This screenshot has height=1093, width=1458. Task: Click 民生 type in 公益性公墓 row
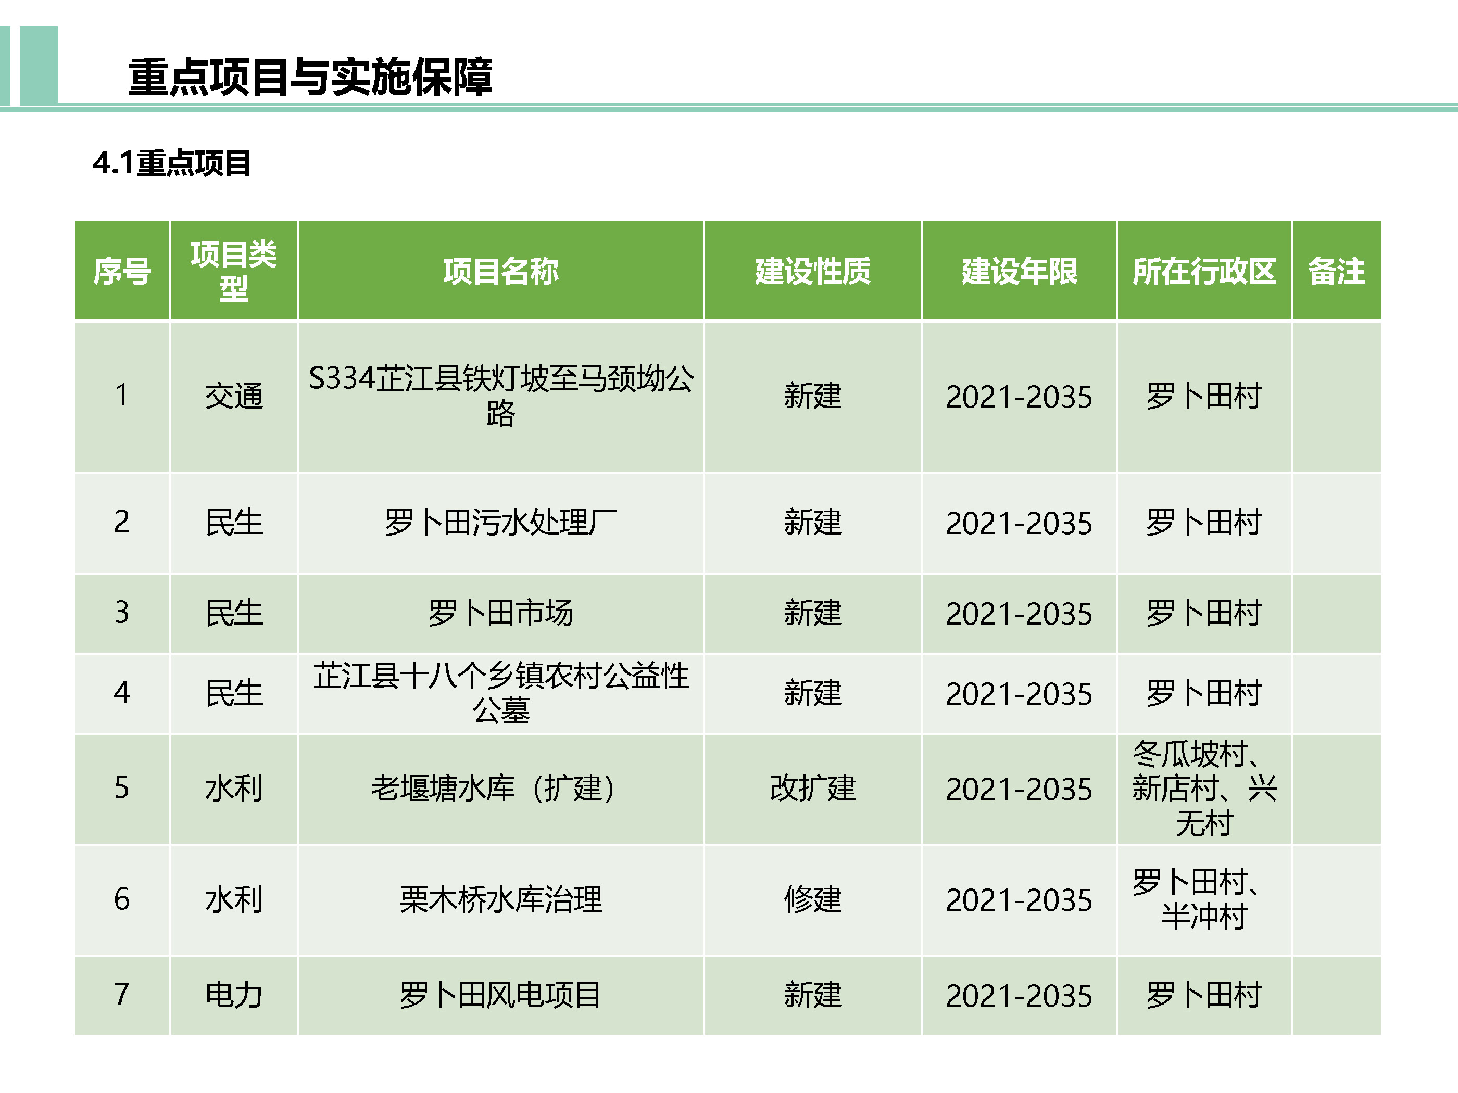click(x=233, y=693)
